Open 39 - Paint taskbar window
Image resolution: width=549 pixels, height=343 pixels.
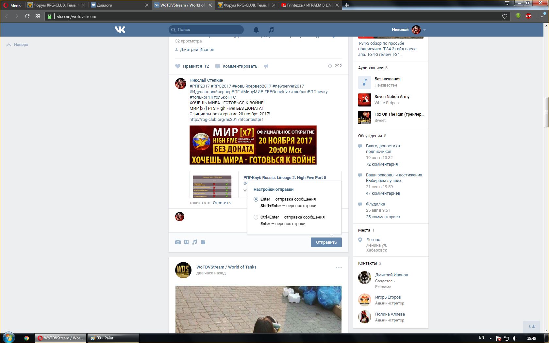tap(113, 338)
